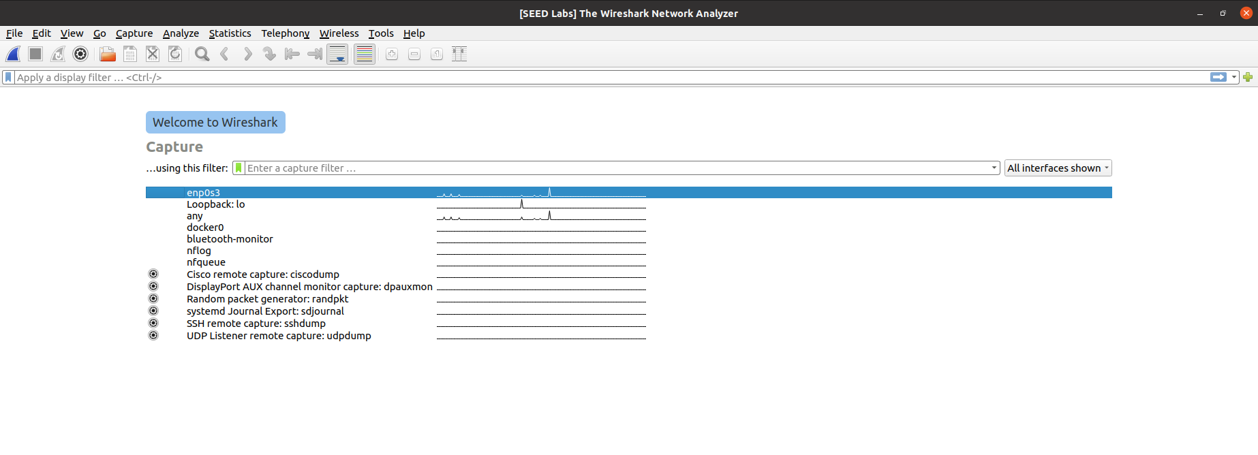
Task: Open sshdump interface options gear
Action: (x=153, y=323)
